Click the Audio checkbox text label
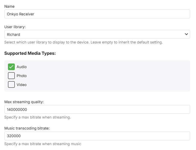 22,67
